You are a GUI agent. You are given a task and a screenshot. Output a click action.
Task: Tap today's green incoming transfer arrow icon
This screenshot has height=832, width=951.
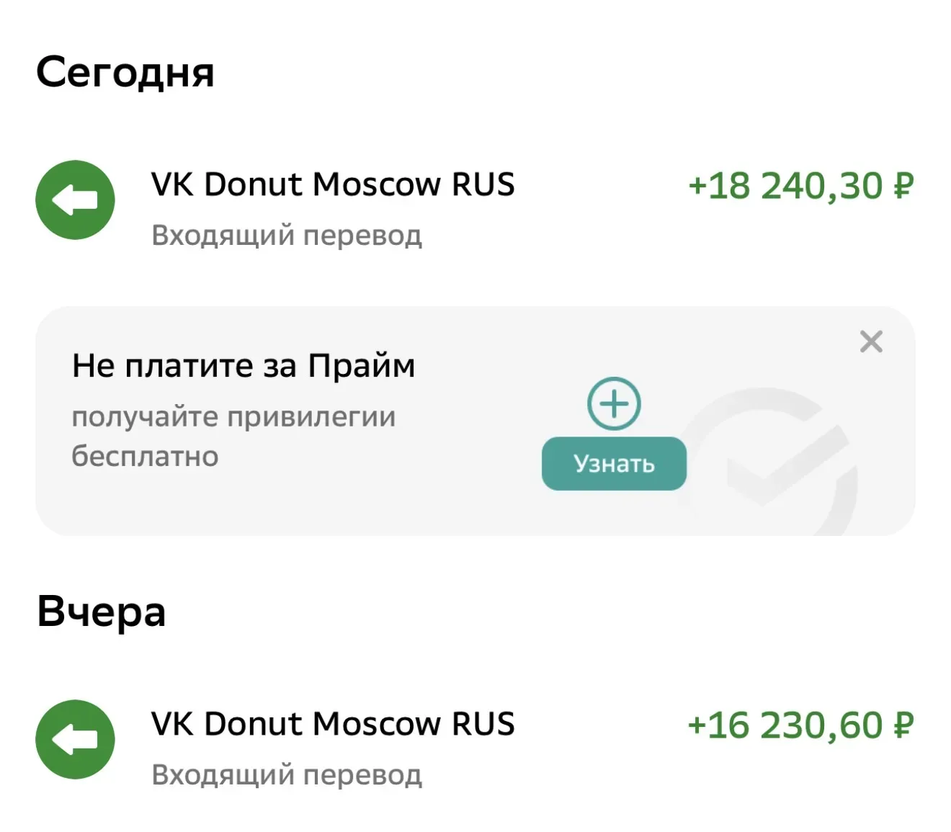click(75, 200)
